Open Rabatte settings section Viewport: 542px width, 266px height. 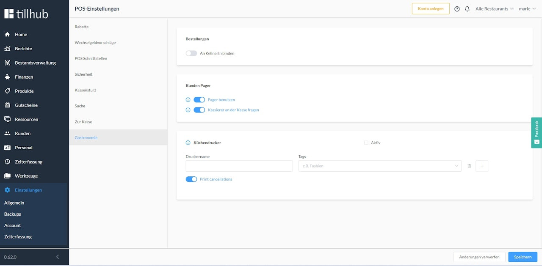[118, 27]
